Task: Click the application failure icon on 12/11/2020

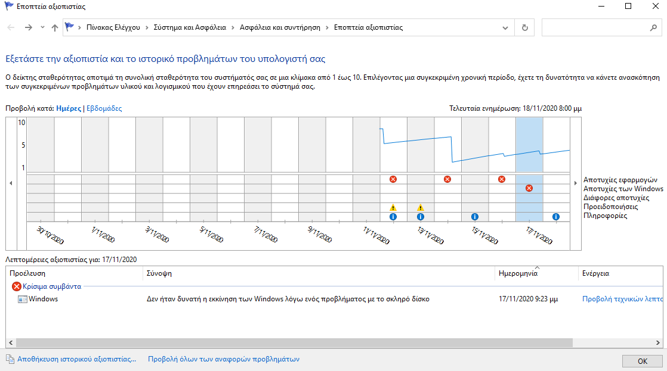Action: [x=393, y=179]
